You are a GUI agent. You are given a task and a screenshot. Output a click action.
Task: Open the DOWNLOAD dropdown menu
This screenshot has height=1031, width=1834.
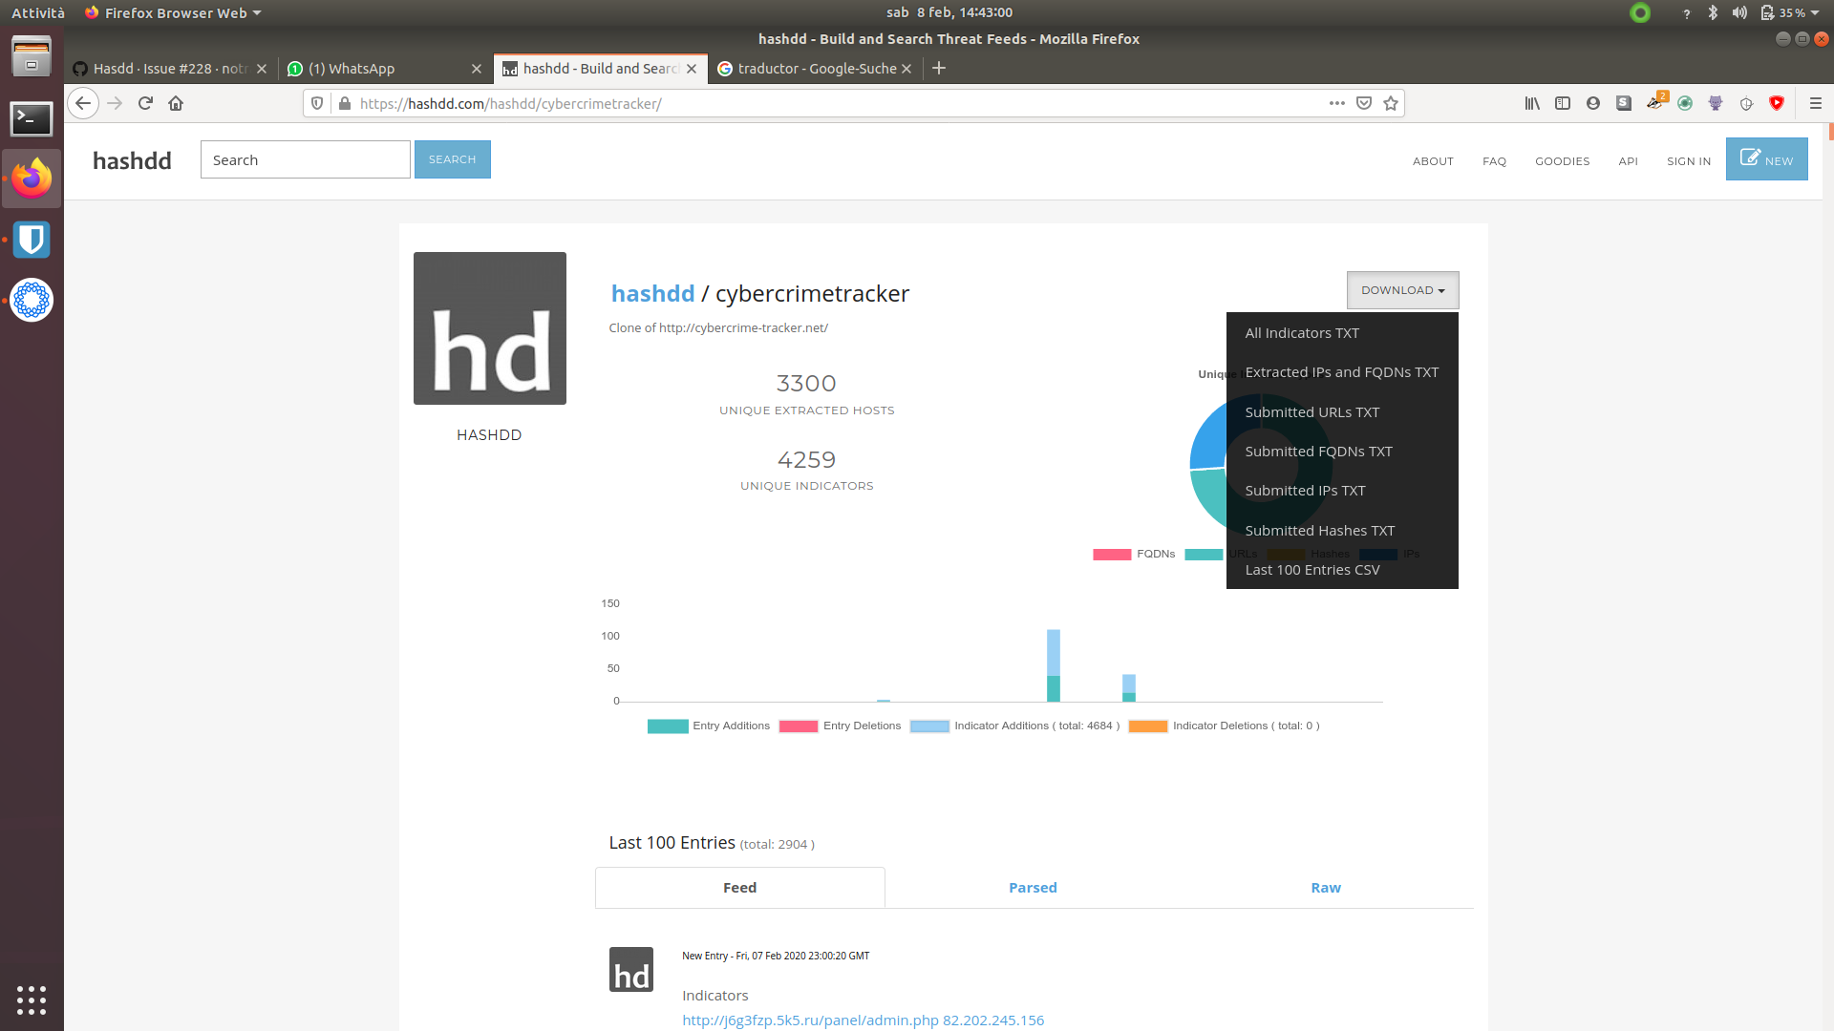pos(1401,289)
